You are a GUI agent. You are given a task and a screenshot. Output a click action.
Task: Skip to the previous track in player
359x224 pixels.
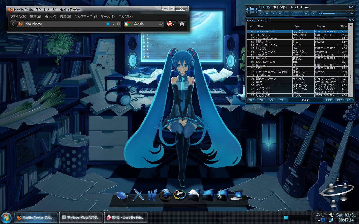(x=261, y=13)
